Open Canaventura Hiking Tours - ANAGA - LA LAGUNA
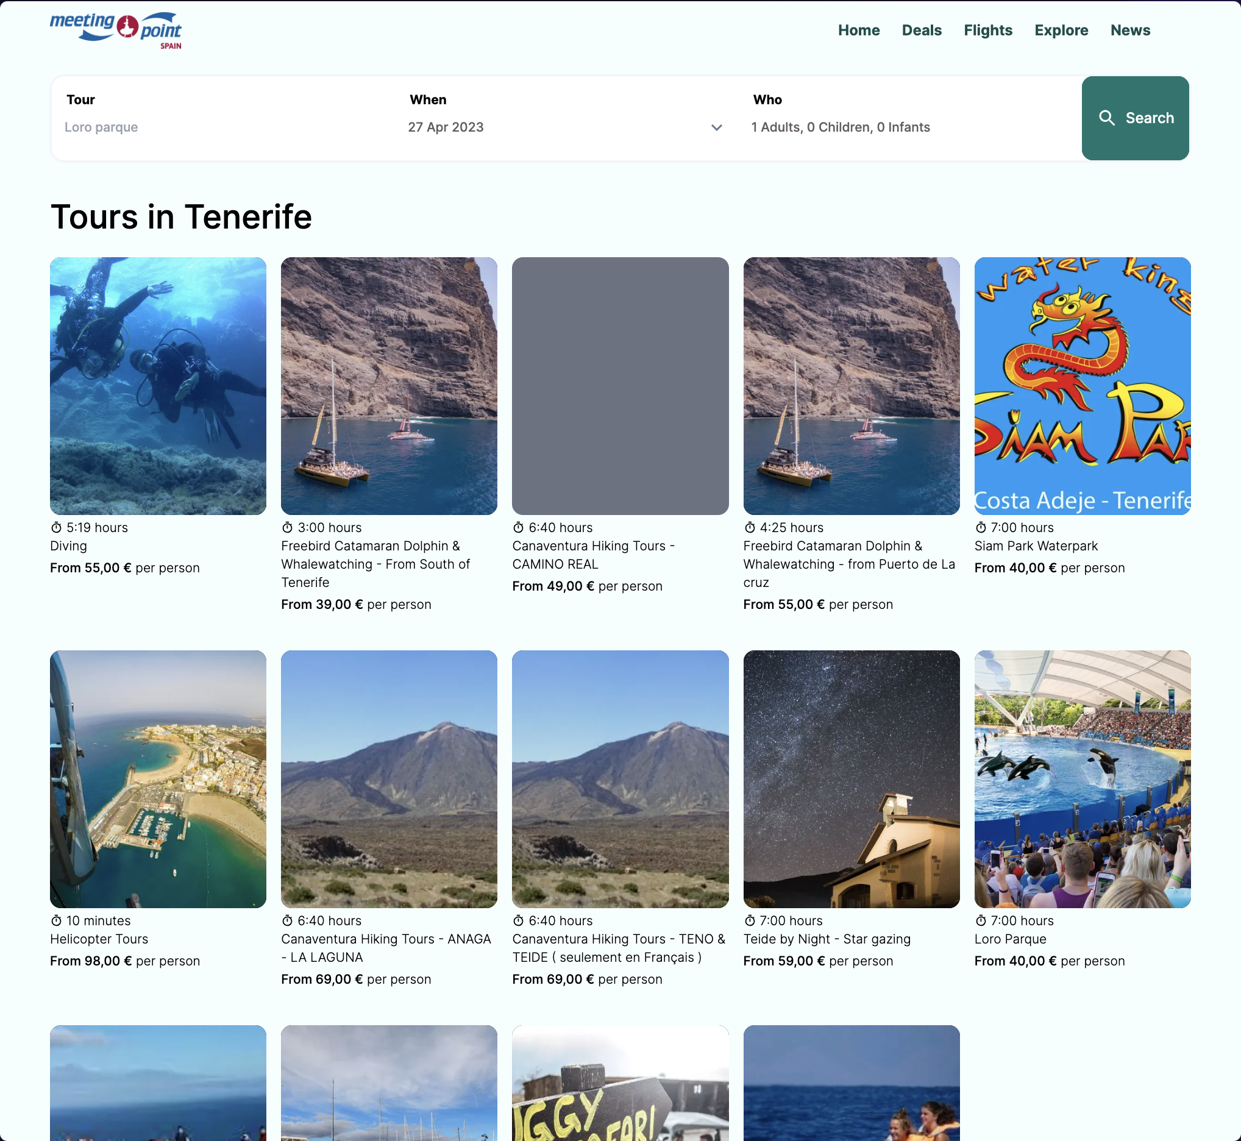This screenshot has width=1241, height=1141. coord(386,948)
